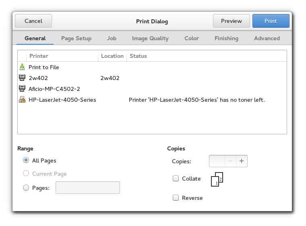Click the Aficio-MP-C4502-2 printer icon

click(x=22, y=89)
